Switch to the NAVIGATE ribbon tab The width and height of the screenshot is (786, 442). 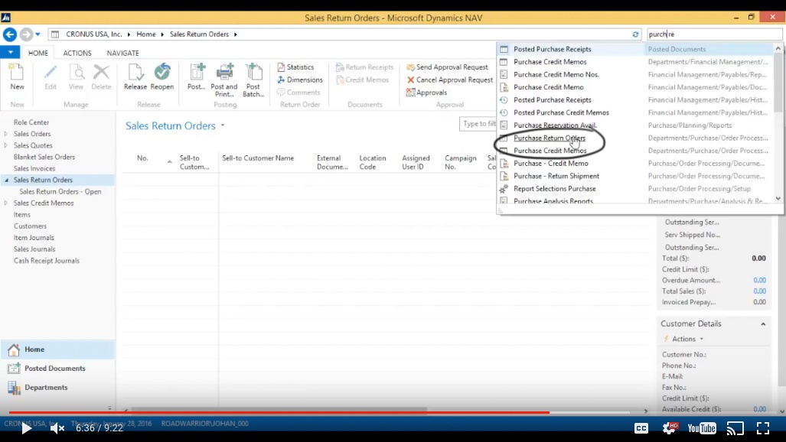click(x=122, y=53)
